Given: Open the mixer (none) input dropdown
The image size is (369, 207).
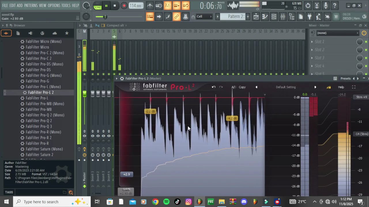Looking at the screenshot, I should (x=337, y=33).
